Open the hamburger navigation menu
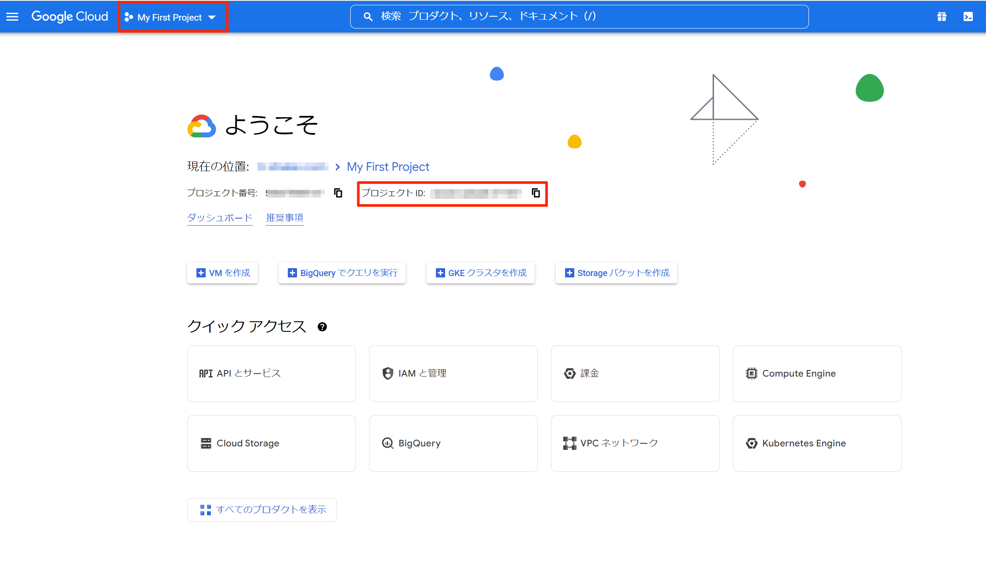This screenshot has width=986, height=582. click(x=12, y=17)
